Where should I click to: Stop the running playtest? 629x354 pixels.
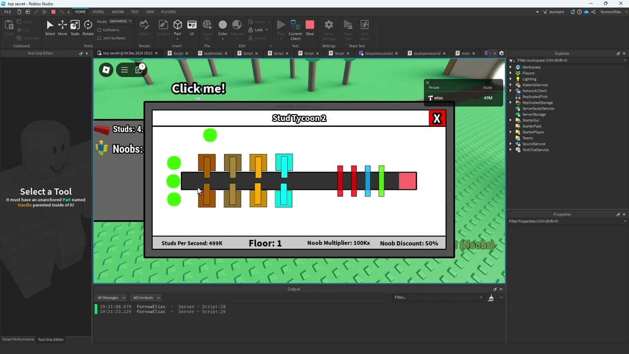(310, 28)
